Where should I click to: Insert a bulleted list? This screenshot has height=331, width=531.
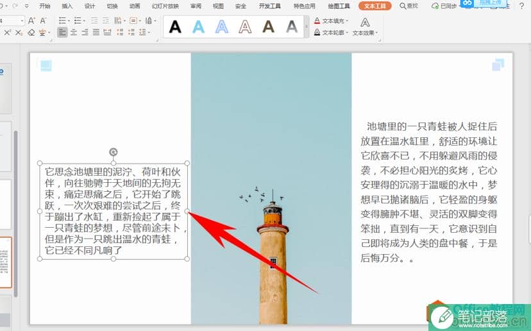[62, 21]
